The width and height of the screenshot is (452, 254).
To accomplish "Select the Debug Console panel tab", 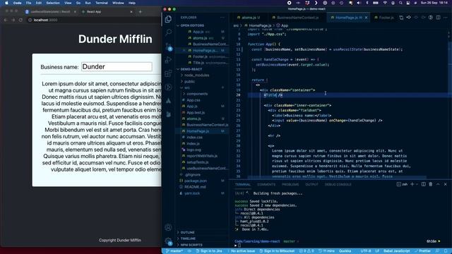I will [338, 184].
